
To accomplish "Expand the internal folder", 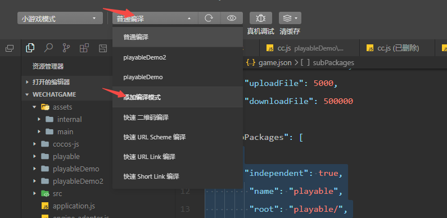I will (39, 119).
